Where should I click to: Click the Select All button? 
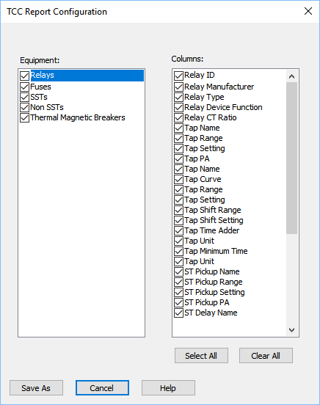201,356
